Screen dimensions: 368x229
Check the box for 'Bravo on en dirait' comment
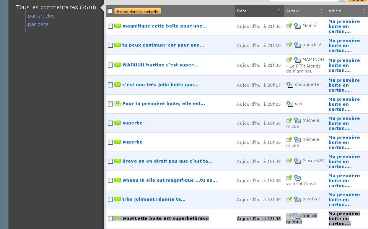click(x=110, y=161)
